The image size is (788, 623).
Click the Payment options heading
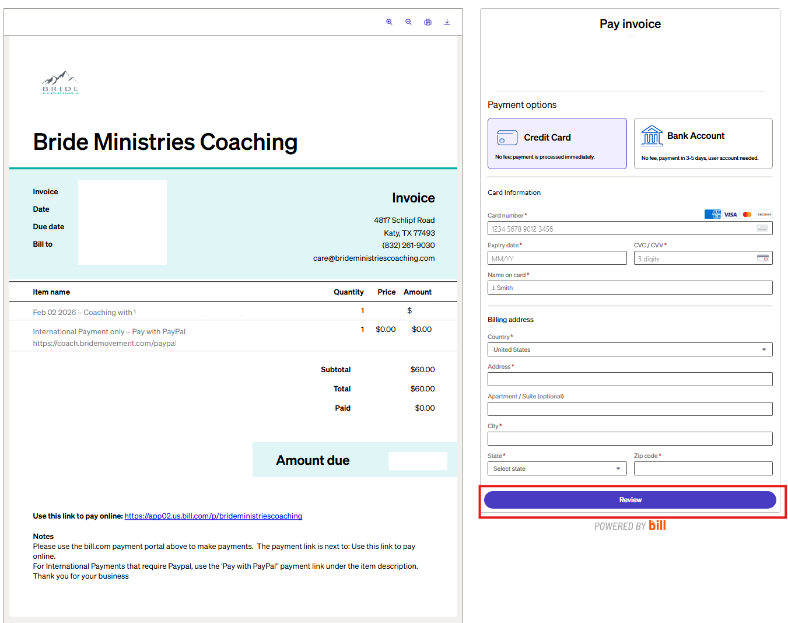pyautogui.click(x=522, y=105)
